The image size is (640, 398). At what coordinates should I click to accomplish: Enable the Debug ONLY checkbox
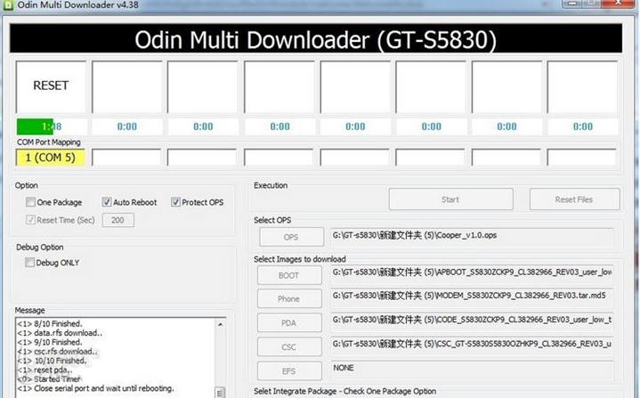coord(29,263)
